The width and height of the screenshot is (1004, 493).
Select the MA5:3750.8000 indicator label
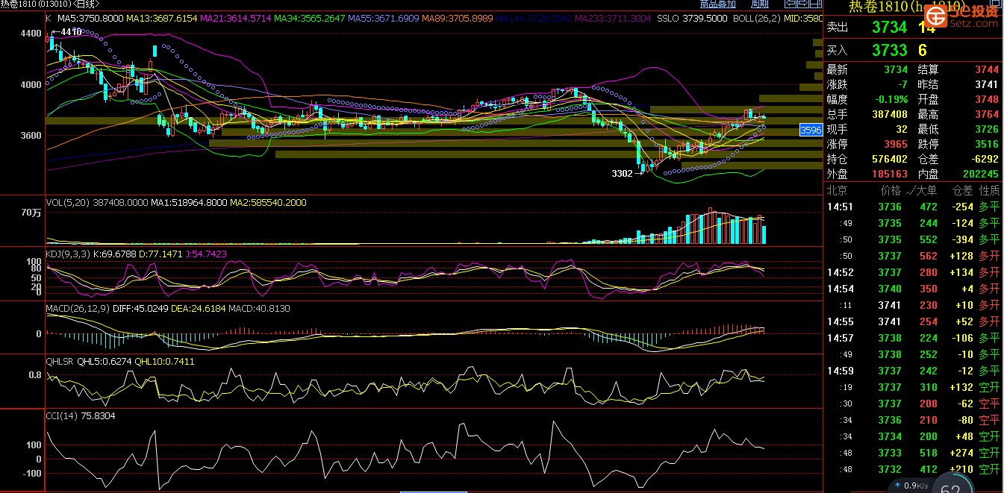[90, 18]
